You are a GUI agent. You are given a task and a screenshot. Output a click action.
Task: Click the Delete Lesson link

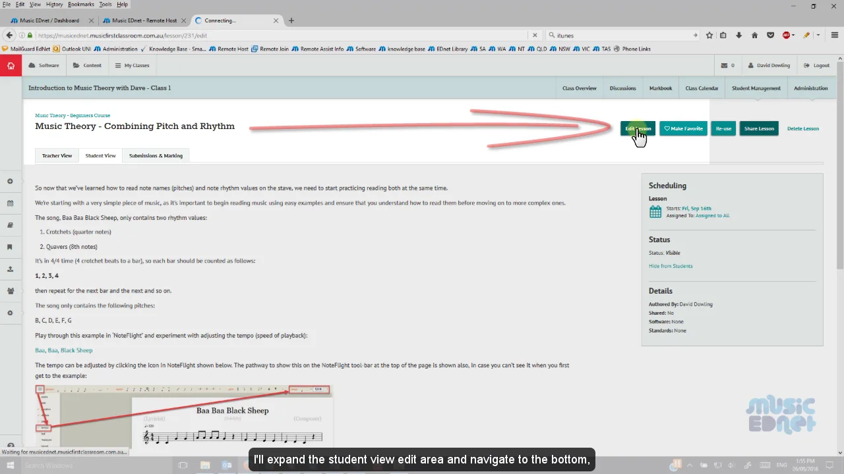pyautogui.click(x=803, y=128)
